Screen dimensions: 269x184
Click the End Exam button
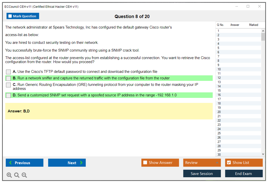click(x=243, y=173)
